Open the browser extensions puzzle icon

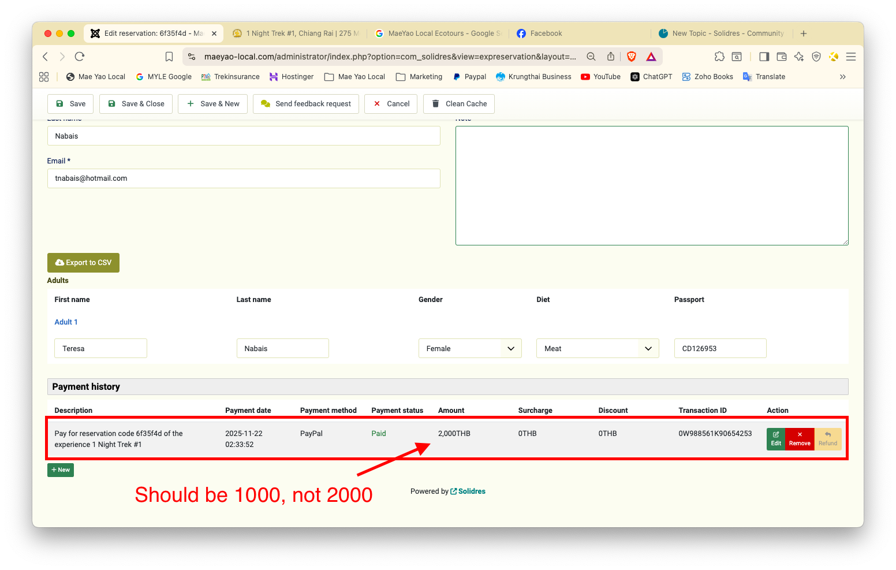click(x=719, y=57)
